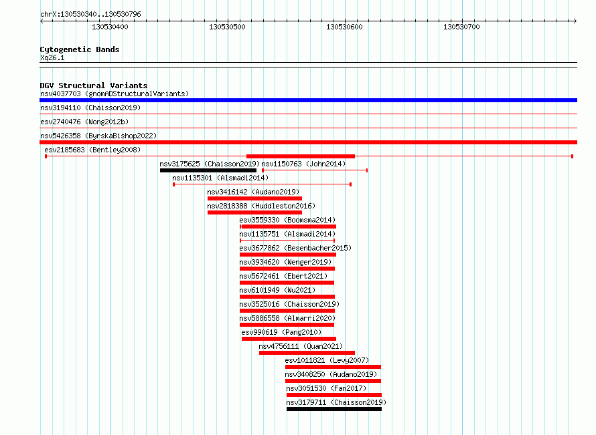The width and height of the screenshot is (596, 435).
Task: Click nsv5672461 (Ebert2021) label
Action: tap(283, 276)
